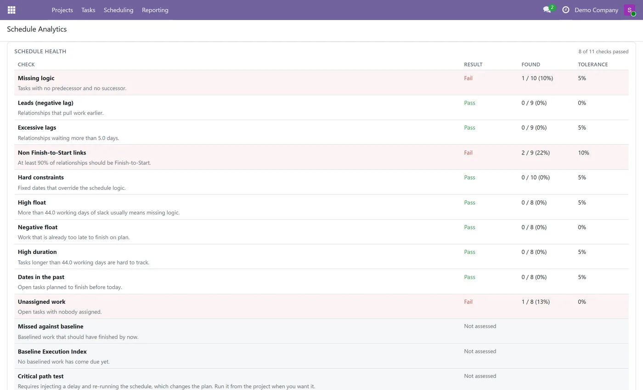Click the found value 2 / 9 (22%)

(x=536, y=153)
